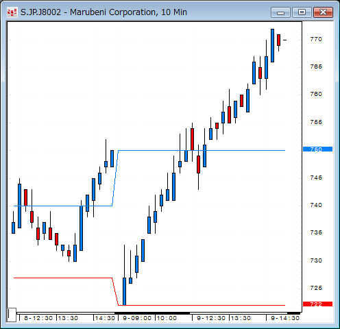Click the 760 price axis label
This screenshot has height=329, width=340.
click(x=316, y=94)
